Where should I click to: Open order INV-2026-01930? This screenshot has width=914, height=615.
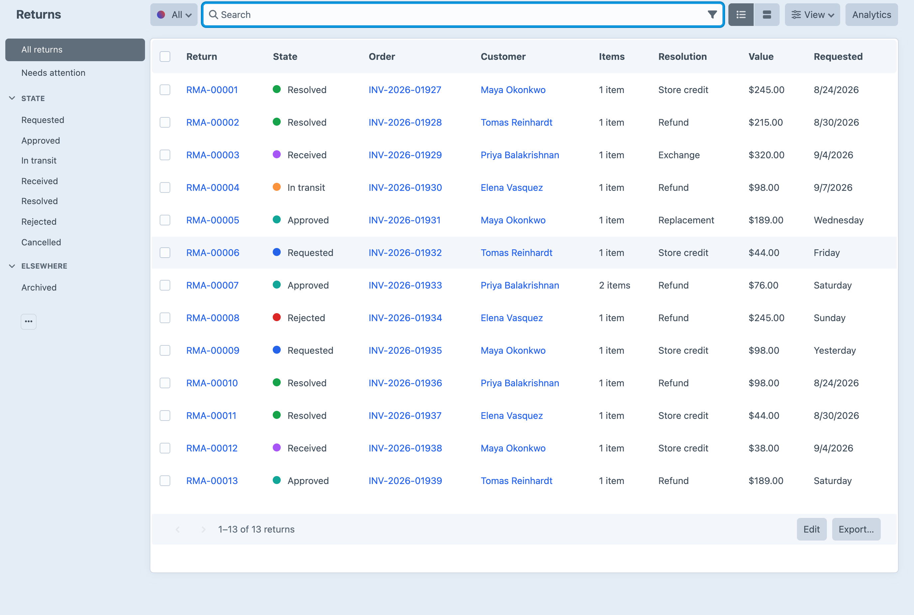coord(405,187)
